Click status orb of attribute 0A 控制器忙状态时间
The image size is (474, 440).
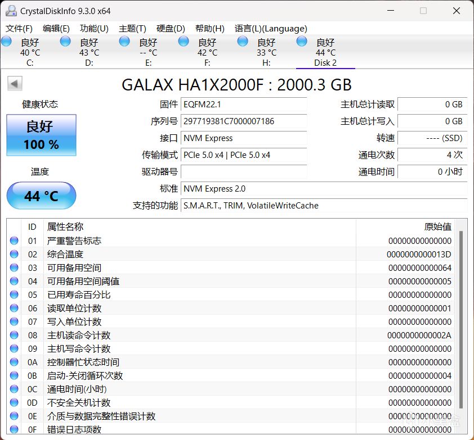click(14, 362)
